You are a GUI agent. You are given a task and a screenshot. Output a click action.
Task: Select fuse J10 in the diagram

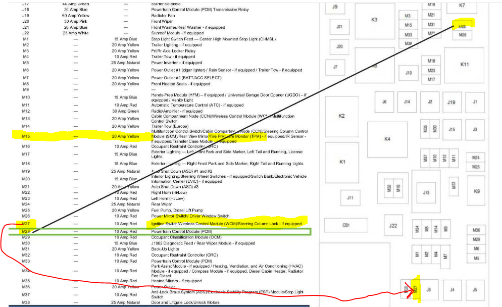click(409, 73)
